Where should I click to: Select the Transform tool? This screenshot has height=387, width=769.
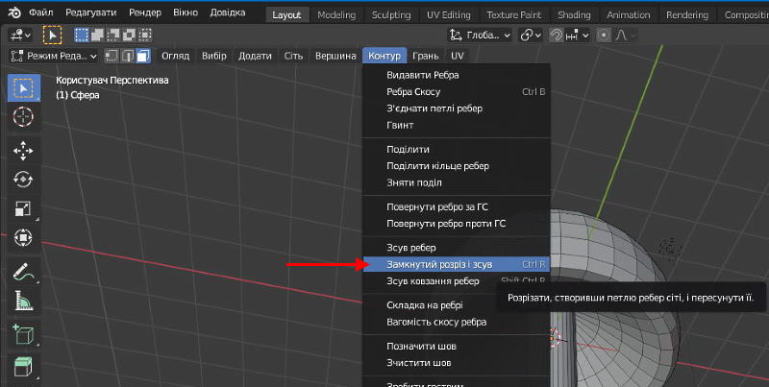point(23,237)
